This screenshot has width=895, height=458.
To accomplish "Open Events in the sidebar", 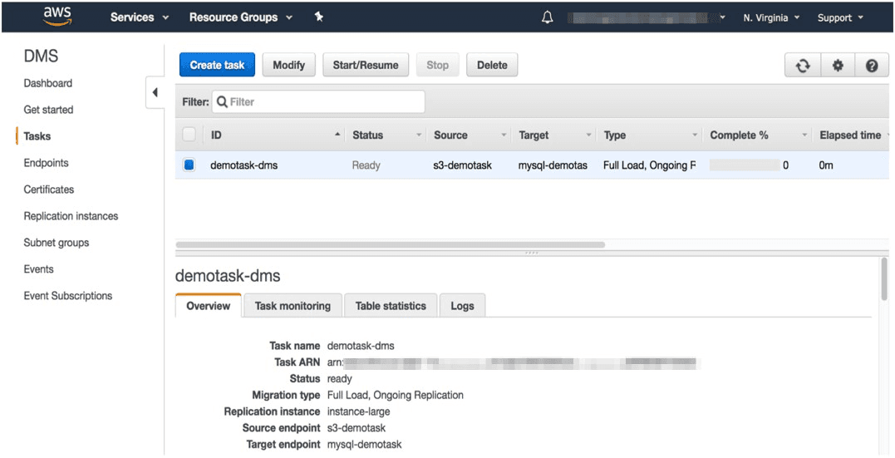I will (39, 269).
